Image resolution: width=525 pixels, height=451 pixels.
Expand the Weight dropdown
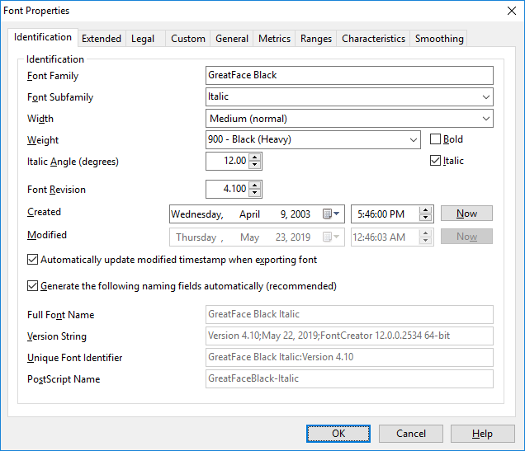point(414,140)
